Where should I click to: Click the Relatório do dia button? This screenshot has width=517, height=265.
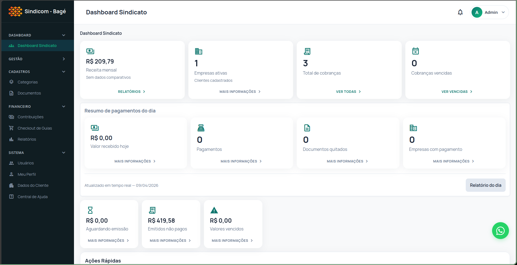point(485,185)
